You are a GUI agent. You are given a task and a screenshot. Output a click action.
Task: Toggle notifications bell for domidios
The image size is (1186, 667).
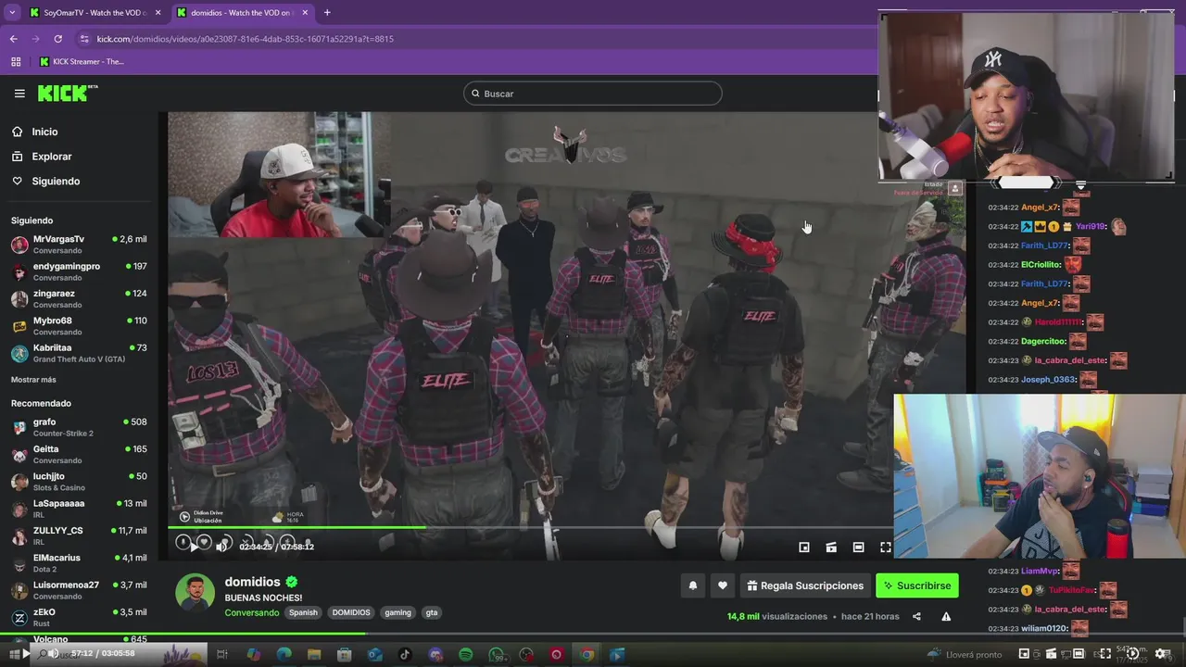[x=692, y=585]
